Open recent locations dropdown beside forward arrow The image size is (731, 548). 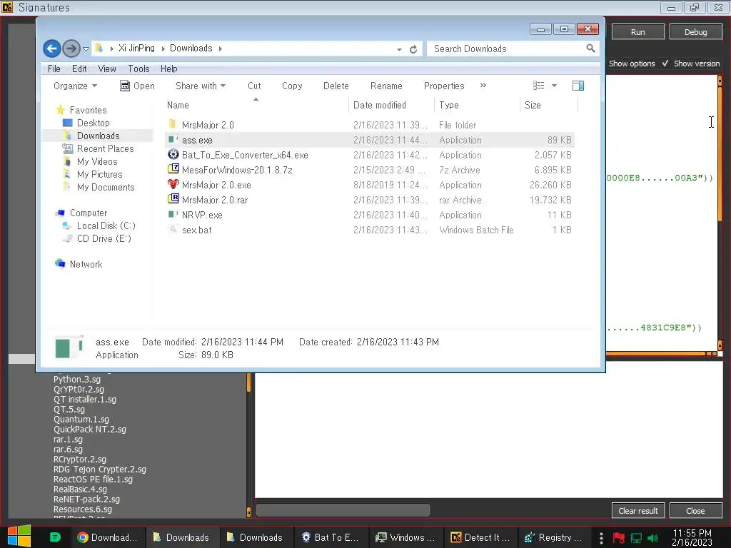86,49
